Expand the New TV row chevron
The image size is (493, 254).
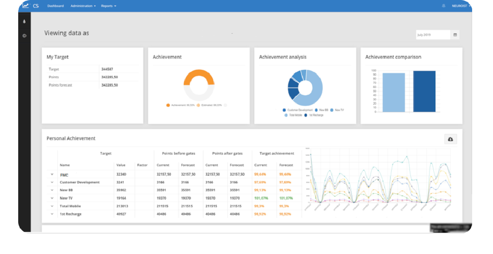click(52, 198)
